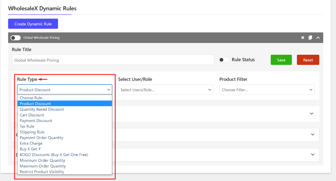This screenshot has width=336, height=181.
Task: Select Cart Discount from the list
Action: (32, 115)
